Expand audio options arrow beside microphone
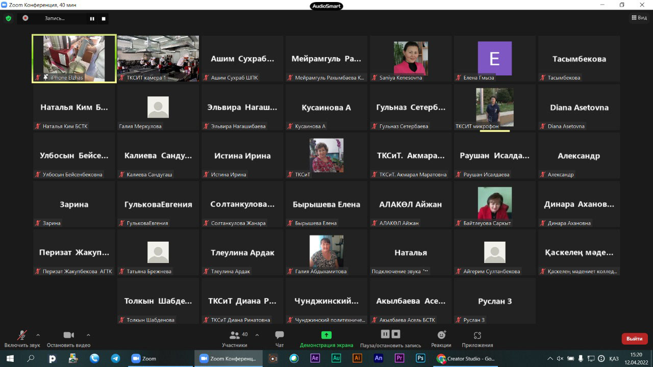Screen dimensions: 653x367 (x=38, y=335)
